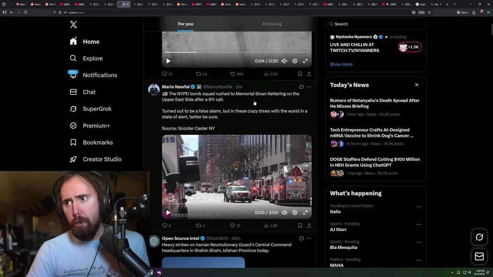The height and width of the screenshot is (277, 493).
Task: Open the Explore page
Action: [86, 58]
